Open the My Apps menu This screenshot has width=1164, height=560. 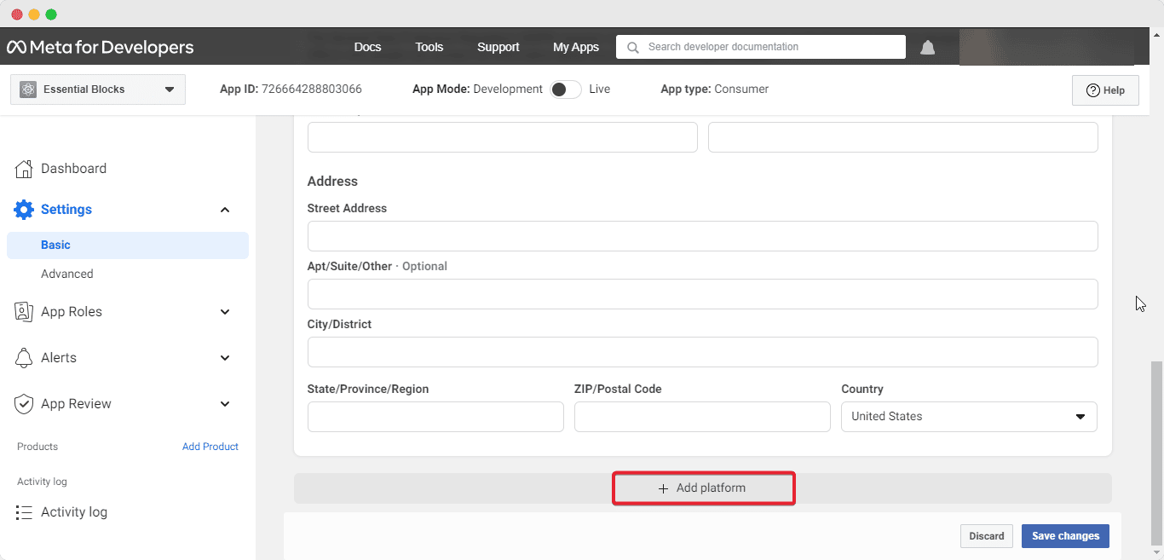(x=576, y=47)
